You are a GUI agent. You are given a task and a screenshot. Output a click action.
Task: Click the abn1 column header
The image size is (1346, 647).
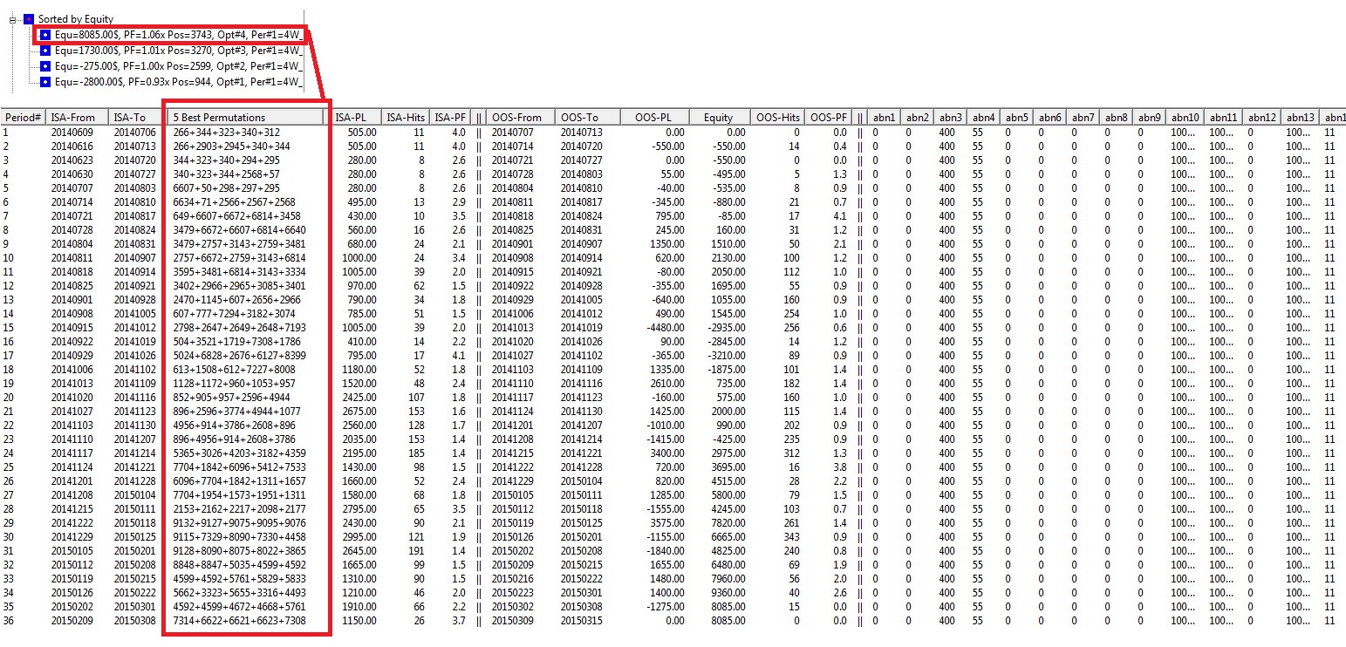pyautogui.click(x=885, y=117)
